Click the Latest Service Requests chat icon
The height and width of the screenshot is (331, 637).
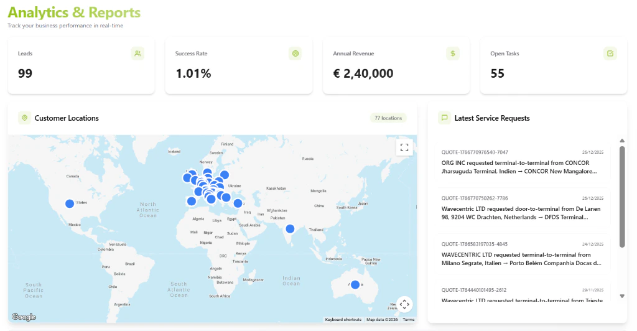444,118
